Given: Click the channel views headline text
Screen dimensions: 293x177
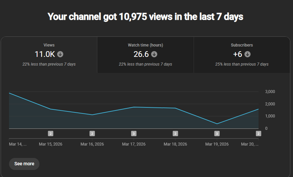Looking at the screenshot, I should [145, 17].
